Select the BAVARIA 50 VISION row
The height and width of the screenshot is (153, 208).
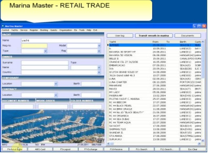(155, 55)
